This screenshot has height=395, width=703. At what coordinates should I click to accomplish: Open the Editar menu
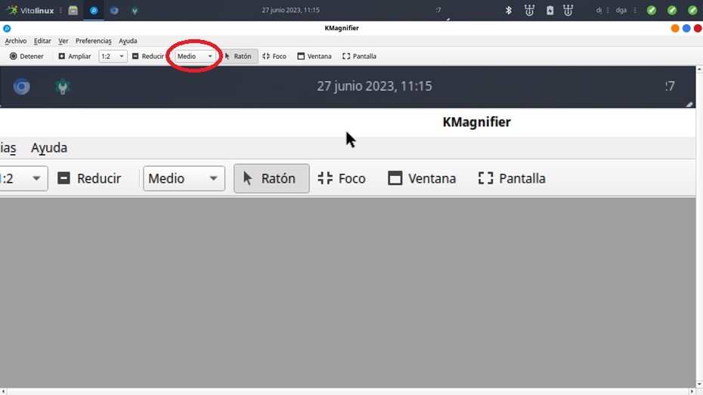[x=42, y=41]
